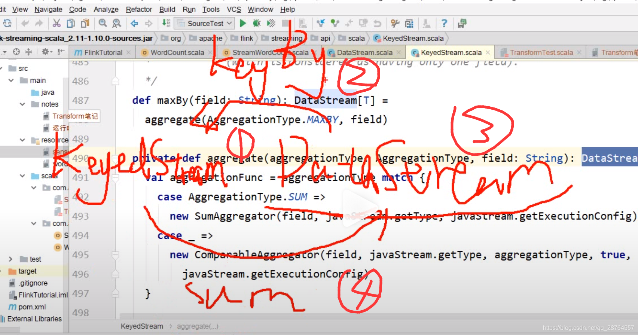Run with coverage icon
Viewport: 638px width, 335px height.
(271, 24)
